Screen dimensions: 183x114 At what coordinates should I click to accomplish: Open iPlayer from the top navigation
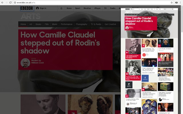point(98,8)
